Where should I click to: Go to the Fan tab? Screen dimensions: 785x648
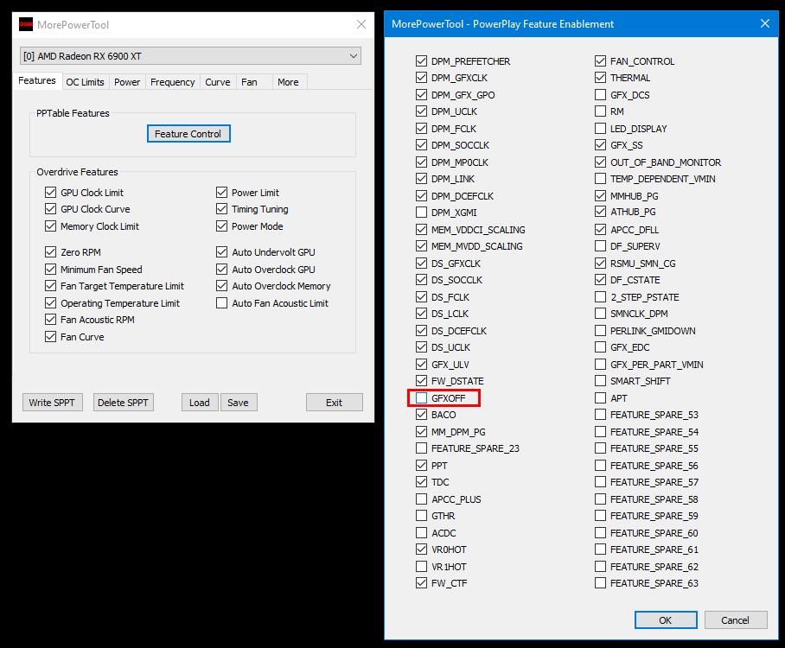(249, 82)
